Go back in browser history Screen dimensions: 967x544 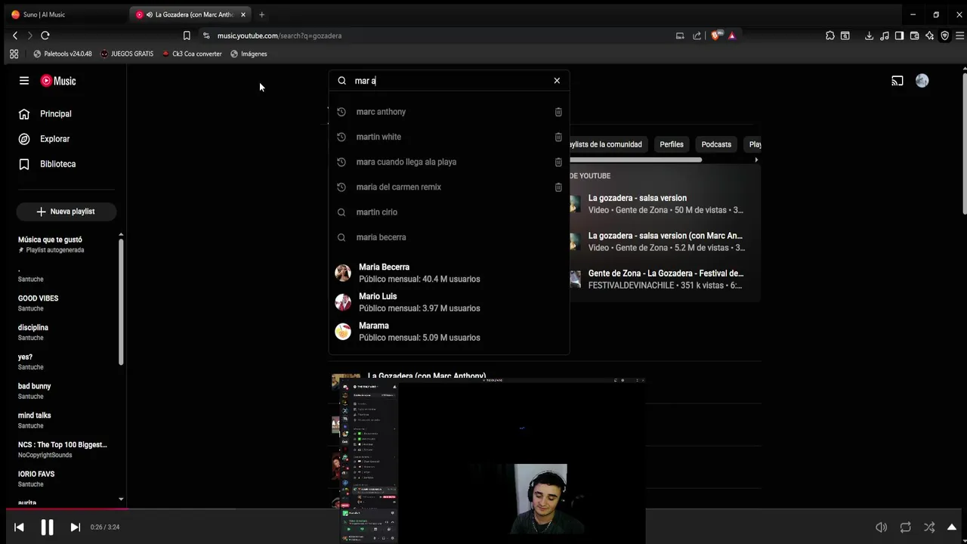pos(15,36)
